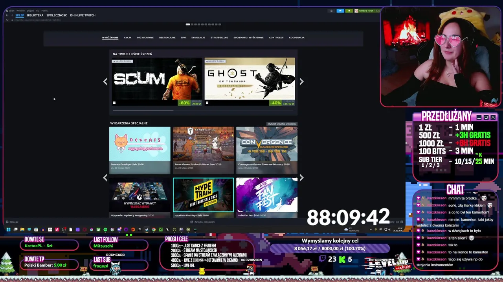
Task: Open HypeTrain First Days Sale 2026
Action: [x=203, y=197]
